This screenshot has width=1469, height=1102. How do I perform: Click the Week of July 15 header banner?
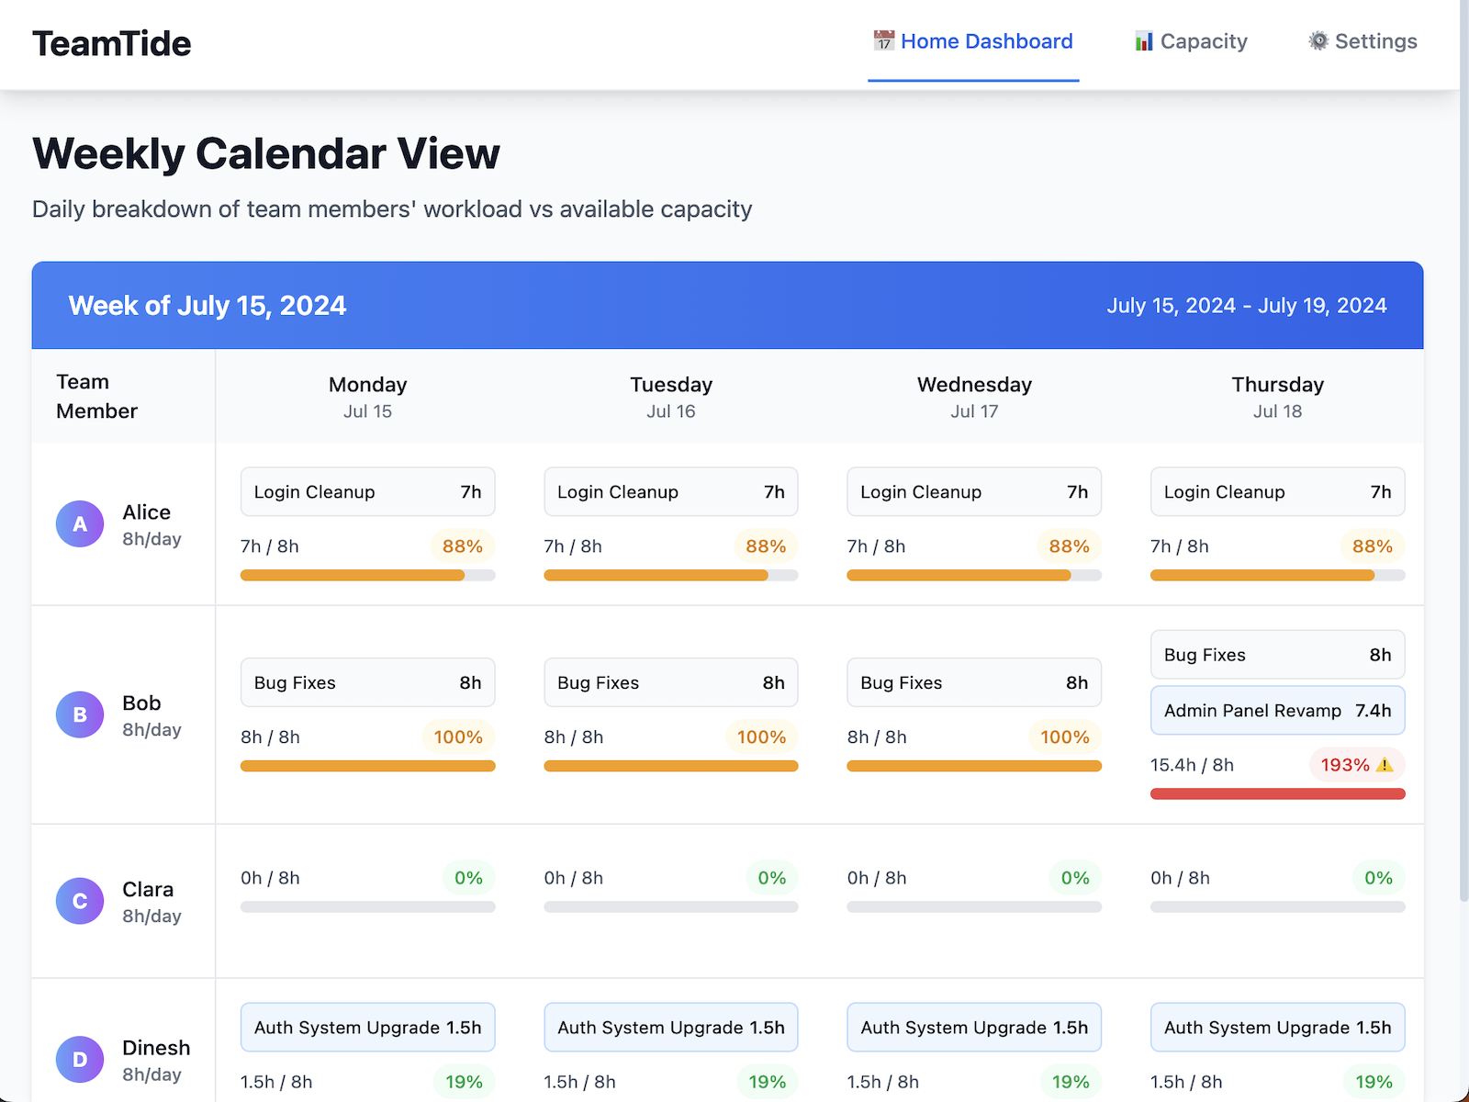tap(207, 305)
